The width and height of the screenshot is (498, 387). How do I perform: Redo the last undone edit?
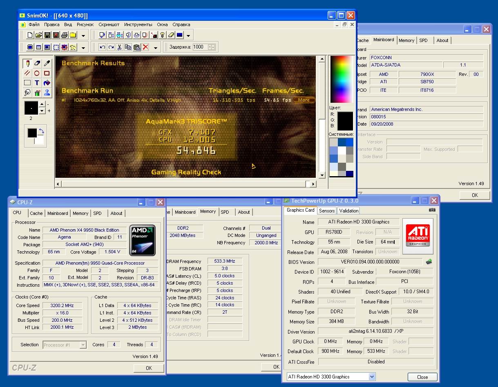[111, 47]
